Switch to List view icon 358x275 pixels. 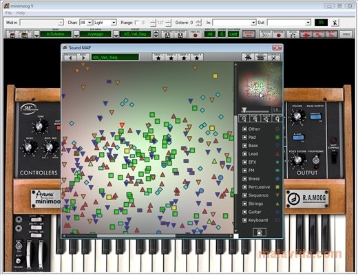260,57
